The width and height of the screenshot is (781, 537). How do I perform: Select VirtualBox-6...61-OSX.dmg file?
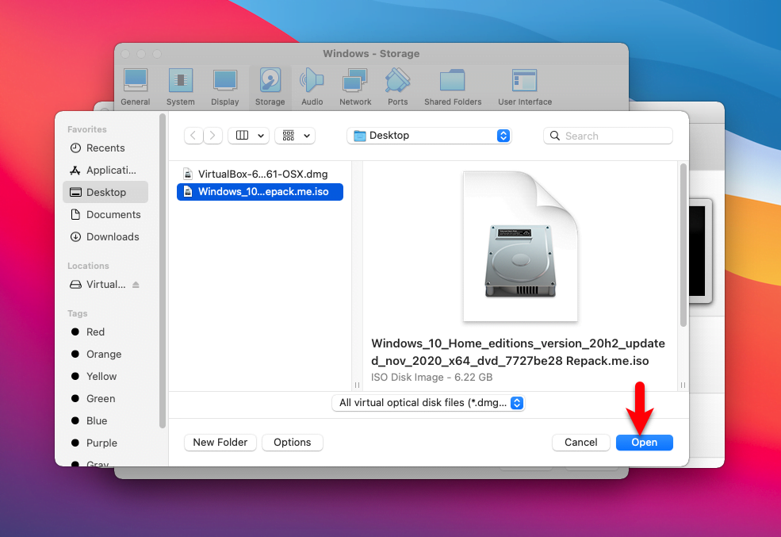click(260, 175)
